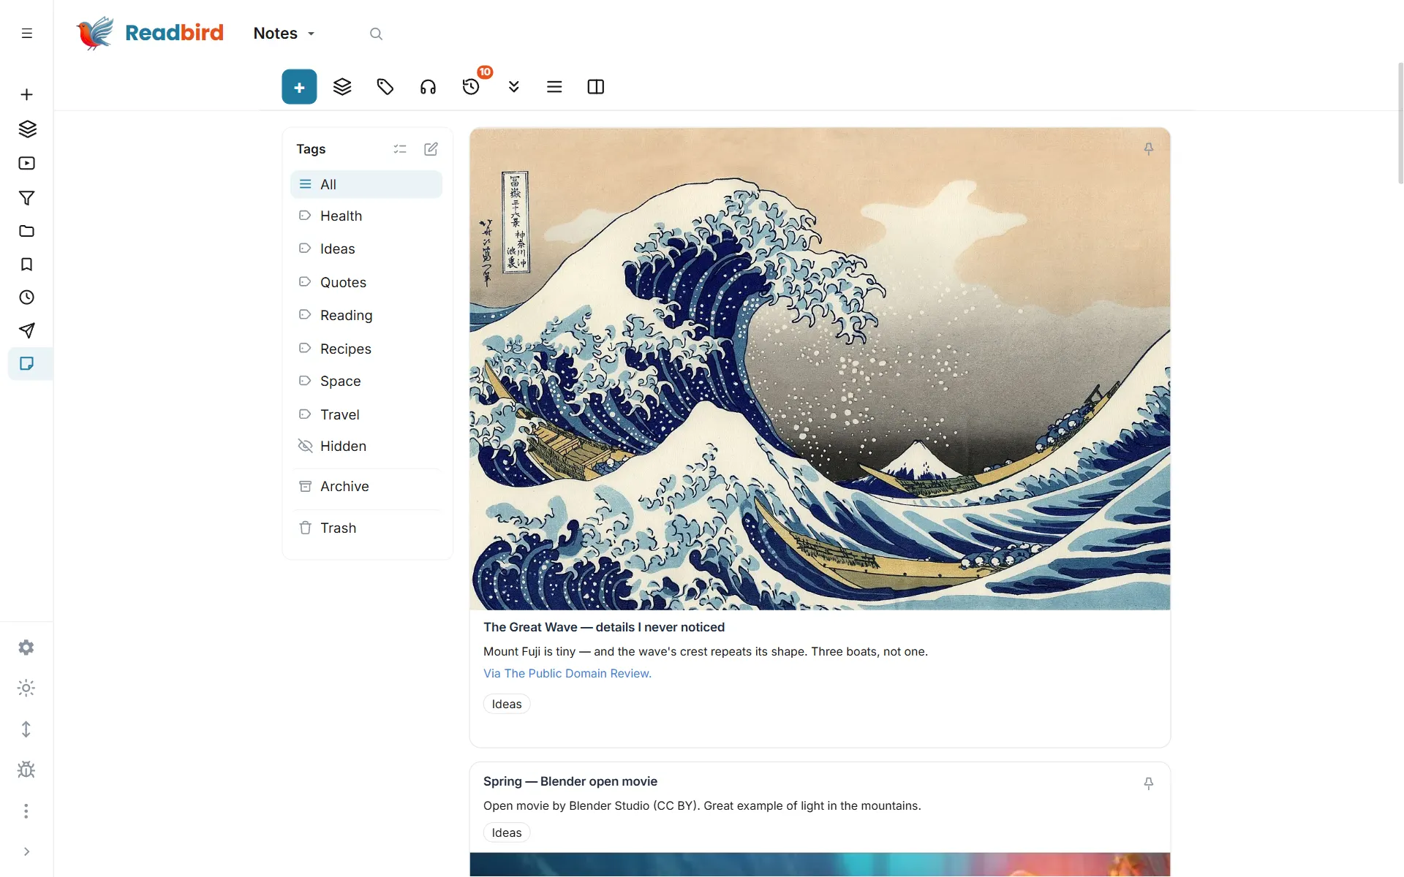Click the Readbird logo
The height and width of the screenshot is (877, 1404).
(150, 33)
